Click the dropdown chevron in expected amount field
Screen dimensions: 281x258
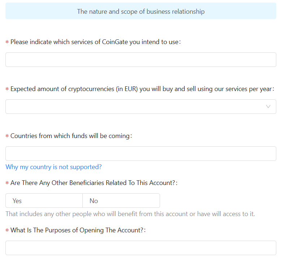(x=268, y=107)
